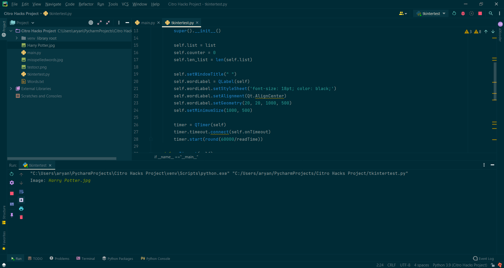Open the Code With Me users icon
The image size is (504, 268).
pyautogui.click(x=403, y=13)
